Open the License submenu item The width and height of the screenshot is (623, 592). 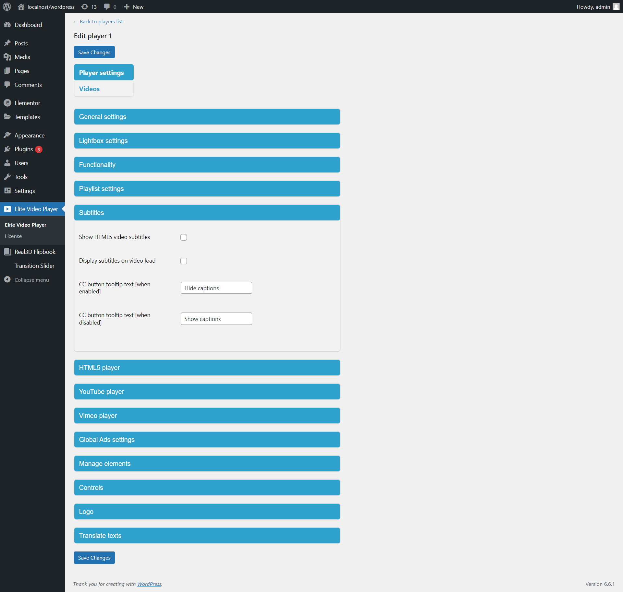13,236
